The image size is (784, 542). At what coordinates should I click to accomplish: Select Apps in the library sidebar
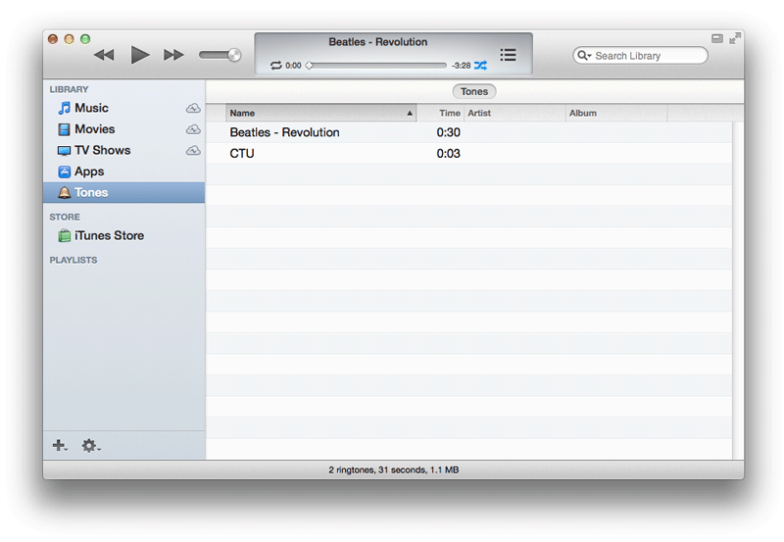tap(89, 172)
